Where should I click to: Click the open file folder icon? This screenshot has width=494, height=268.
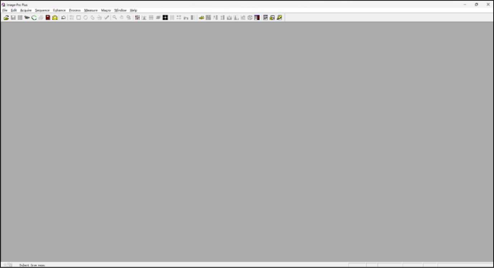click(x=6, y=18)
